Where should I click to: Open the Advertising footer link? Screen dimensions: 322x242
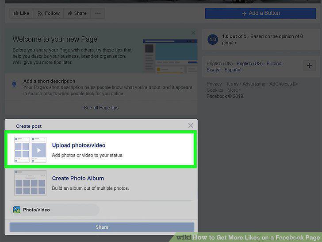254,84
